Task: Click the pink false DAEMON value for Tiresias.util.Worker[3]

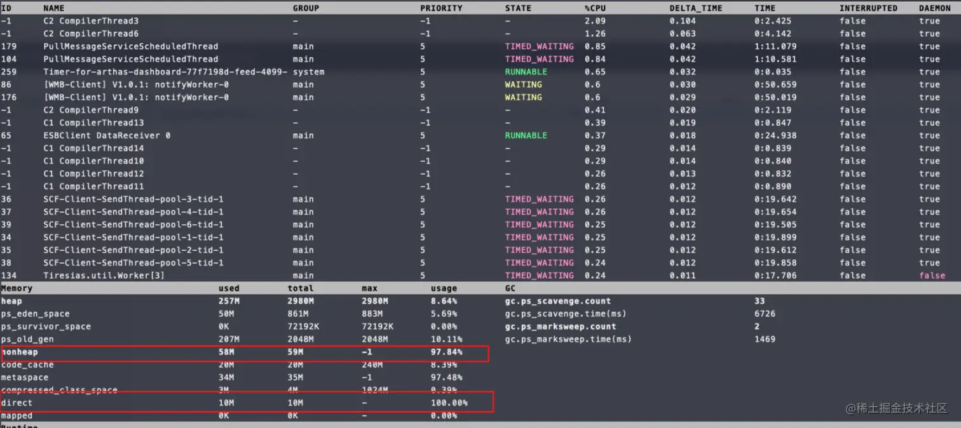Action: point(932,275)
